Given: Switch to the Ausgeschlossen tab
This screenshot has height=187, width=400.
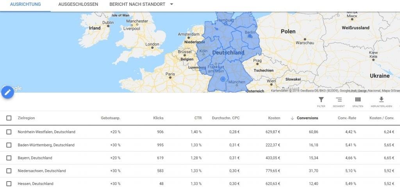Looking at the screenshot, I should click(x=78, y=4).
